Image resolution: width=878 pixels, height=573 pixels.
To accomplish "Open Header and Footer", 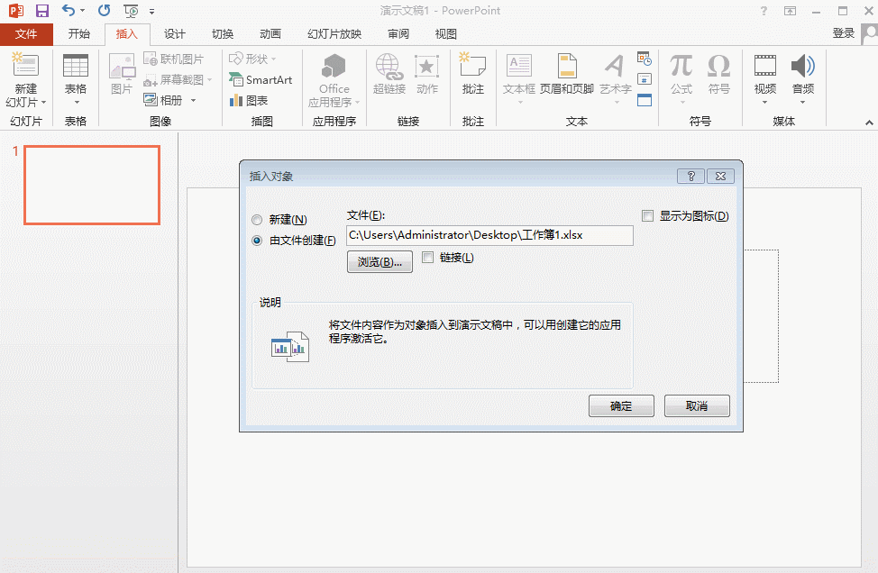I will tap(567, 73).
